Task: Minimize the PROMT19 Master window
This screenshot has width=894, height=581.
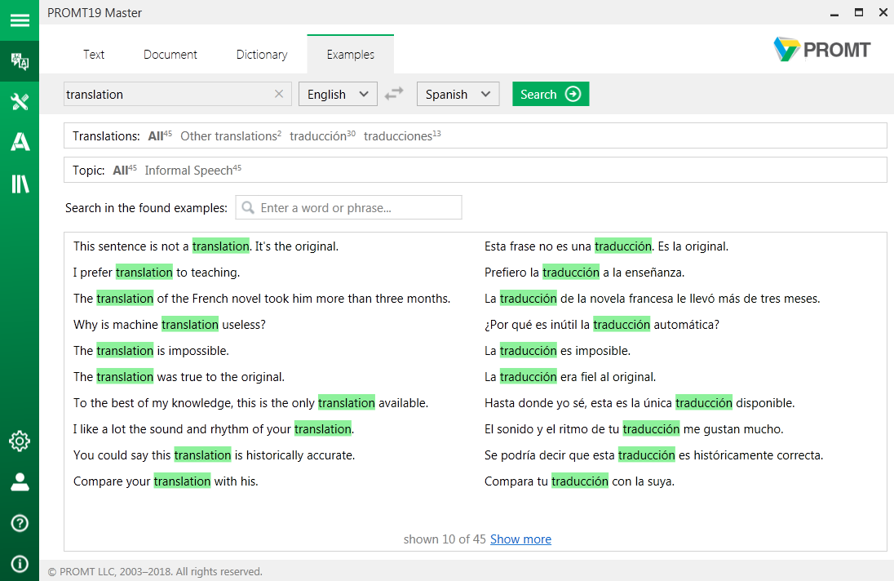Action: (x=834, y=12)
